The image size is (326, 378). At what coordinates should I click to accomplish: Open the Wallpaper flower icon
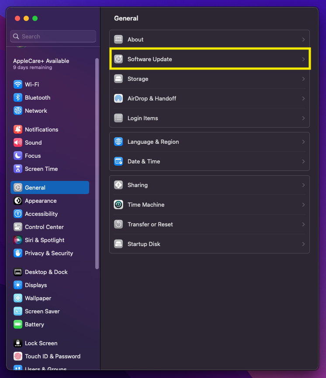coord(18,298)
